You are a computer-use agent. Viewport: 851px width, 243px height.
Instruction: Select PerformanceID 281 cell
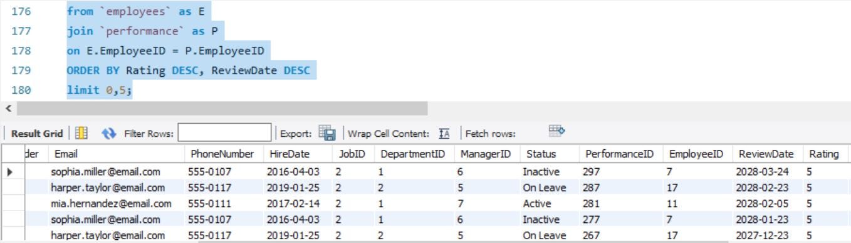click(x=621, y=204)
